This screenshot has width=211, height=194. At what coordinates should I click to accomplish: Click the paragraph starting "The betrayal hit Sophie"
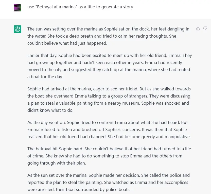point(109,156)
